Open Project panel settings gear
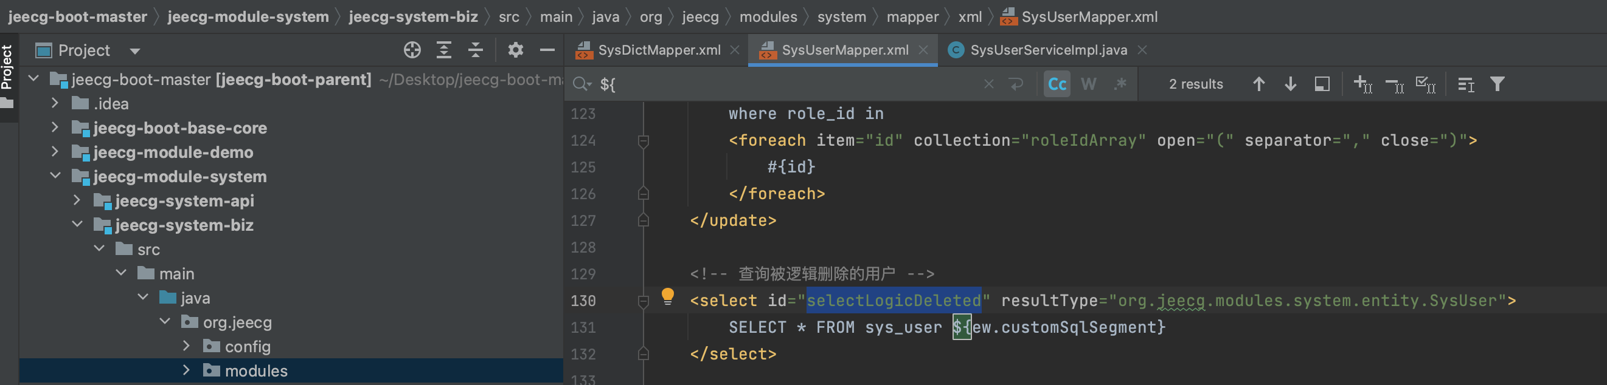1607x385 pixels. 515,50
